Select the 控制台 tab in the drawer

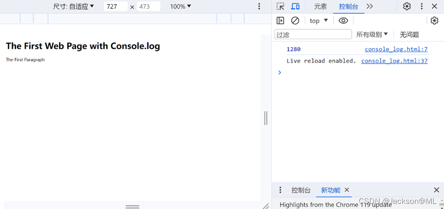pyautogui.click(x=301, y=190)
